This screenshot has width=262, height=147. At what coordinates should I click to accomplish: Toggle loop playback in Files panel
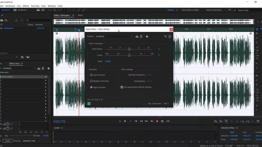pos(22,57)
